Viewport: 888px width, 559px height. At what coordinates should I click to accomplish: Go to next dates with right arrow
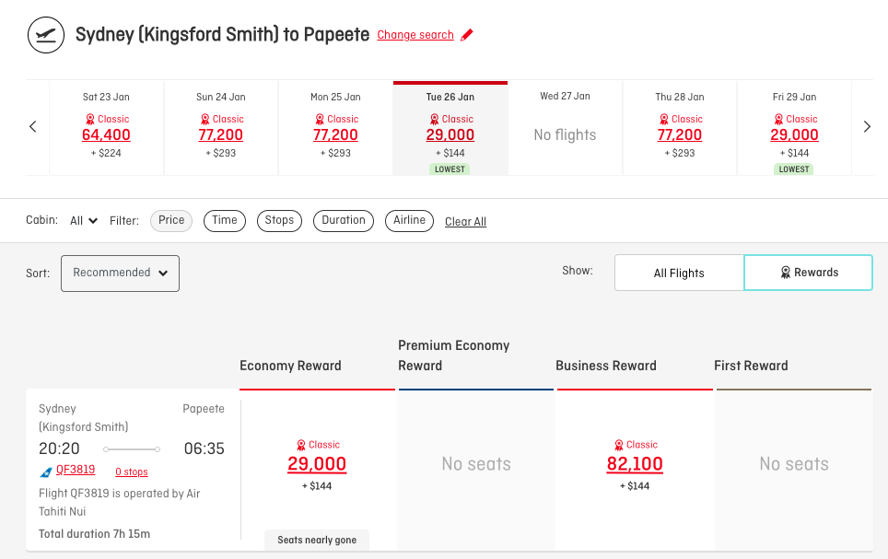[867, 127]
